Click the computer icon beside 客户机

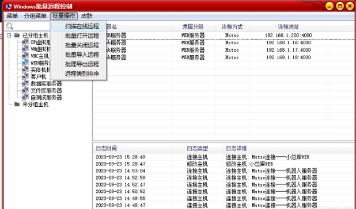pos(25,77)
